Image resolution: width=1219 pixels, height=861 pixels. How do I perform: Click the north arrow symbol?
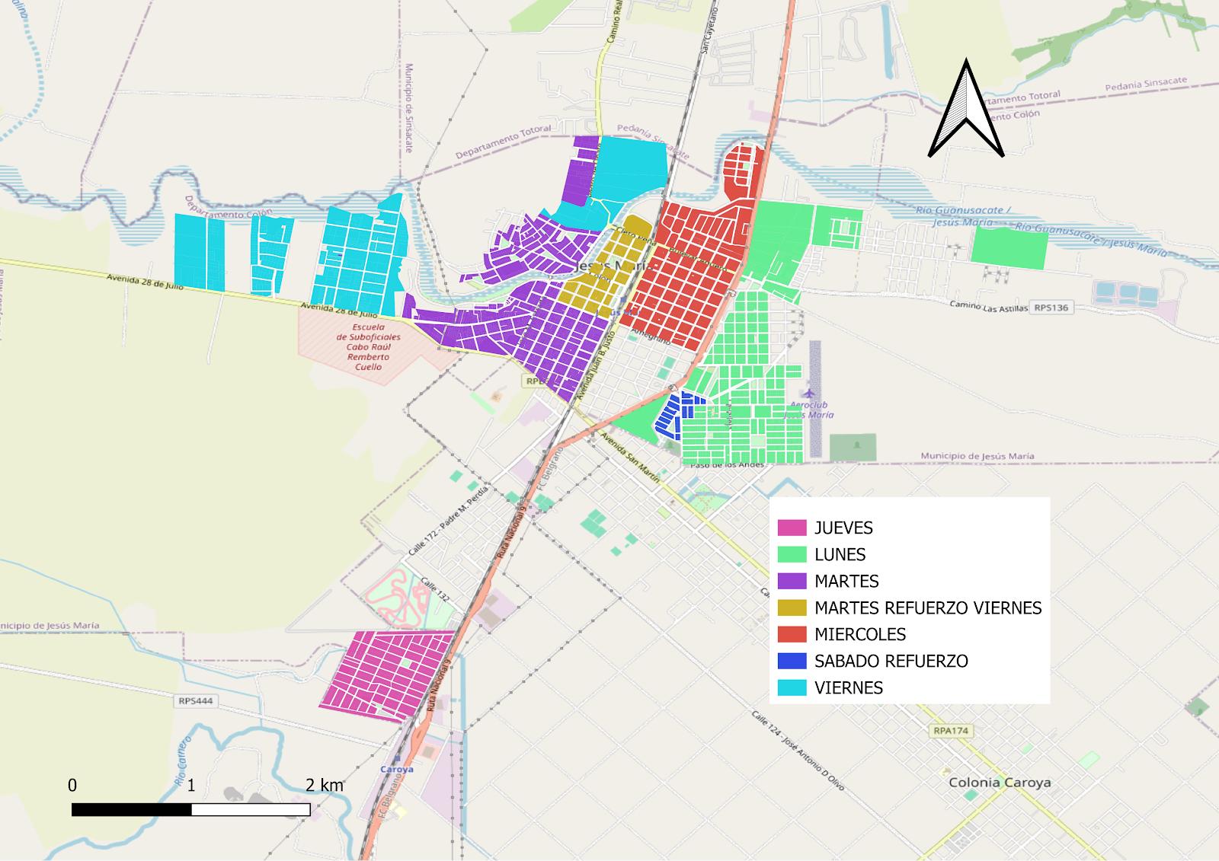tap(966, 108)
